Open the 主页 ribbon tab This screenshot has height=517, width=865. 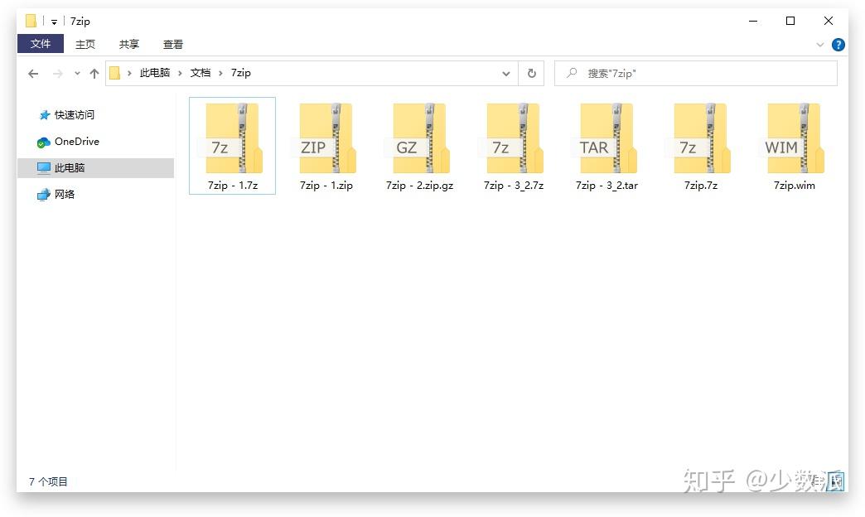[x=85, y=44]
